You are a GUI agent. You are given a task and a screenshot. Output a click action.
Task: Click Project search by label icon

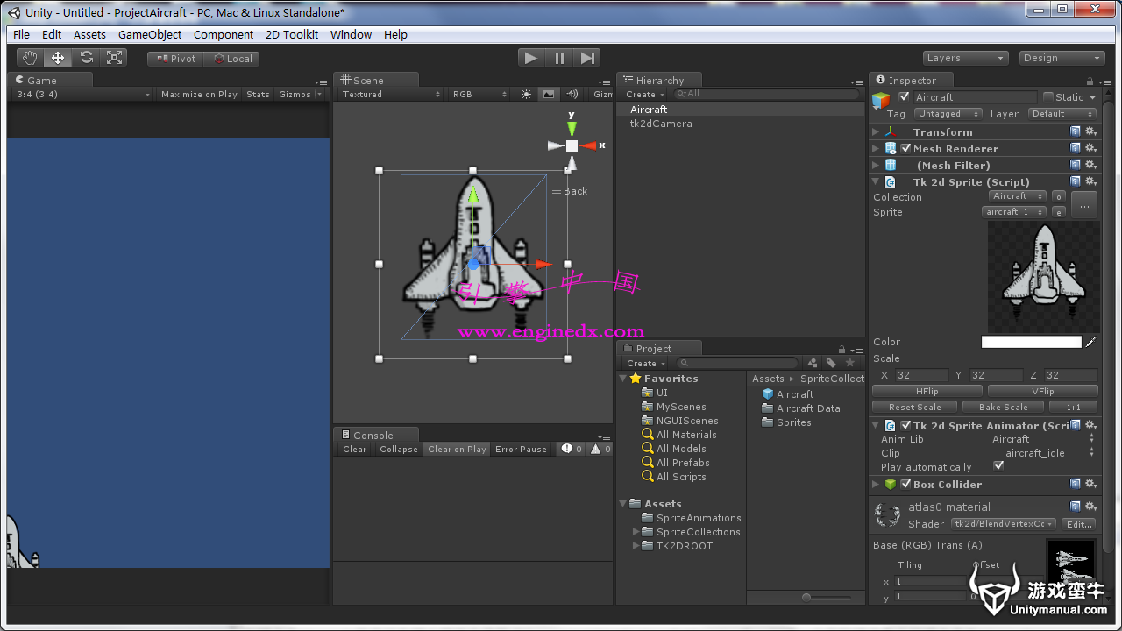click(831, 363)
